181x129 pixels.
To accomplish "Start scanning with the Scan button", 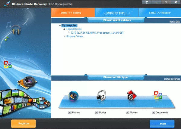I will point(162,124).
